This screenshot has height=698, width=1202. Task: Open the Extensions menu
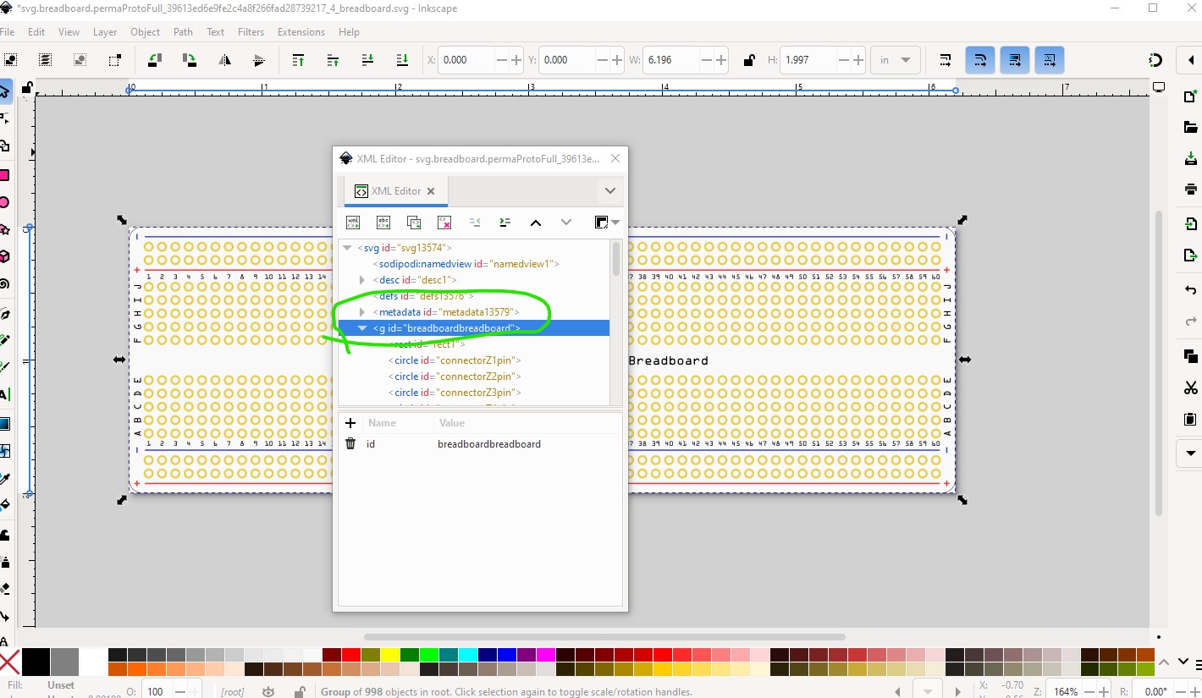301,32
